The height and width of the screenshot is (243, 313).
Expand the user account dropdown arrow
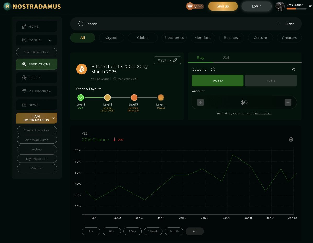point(310,6)
